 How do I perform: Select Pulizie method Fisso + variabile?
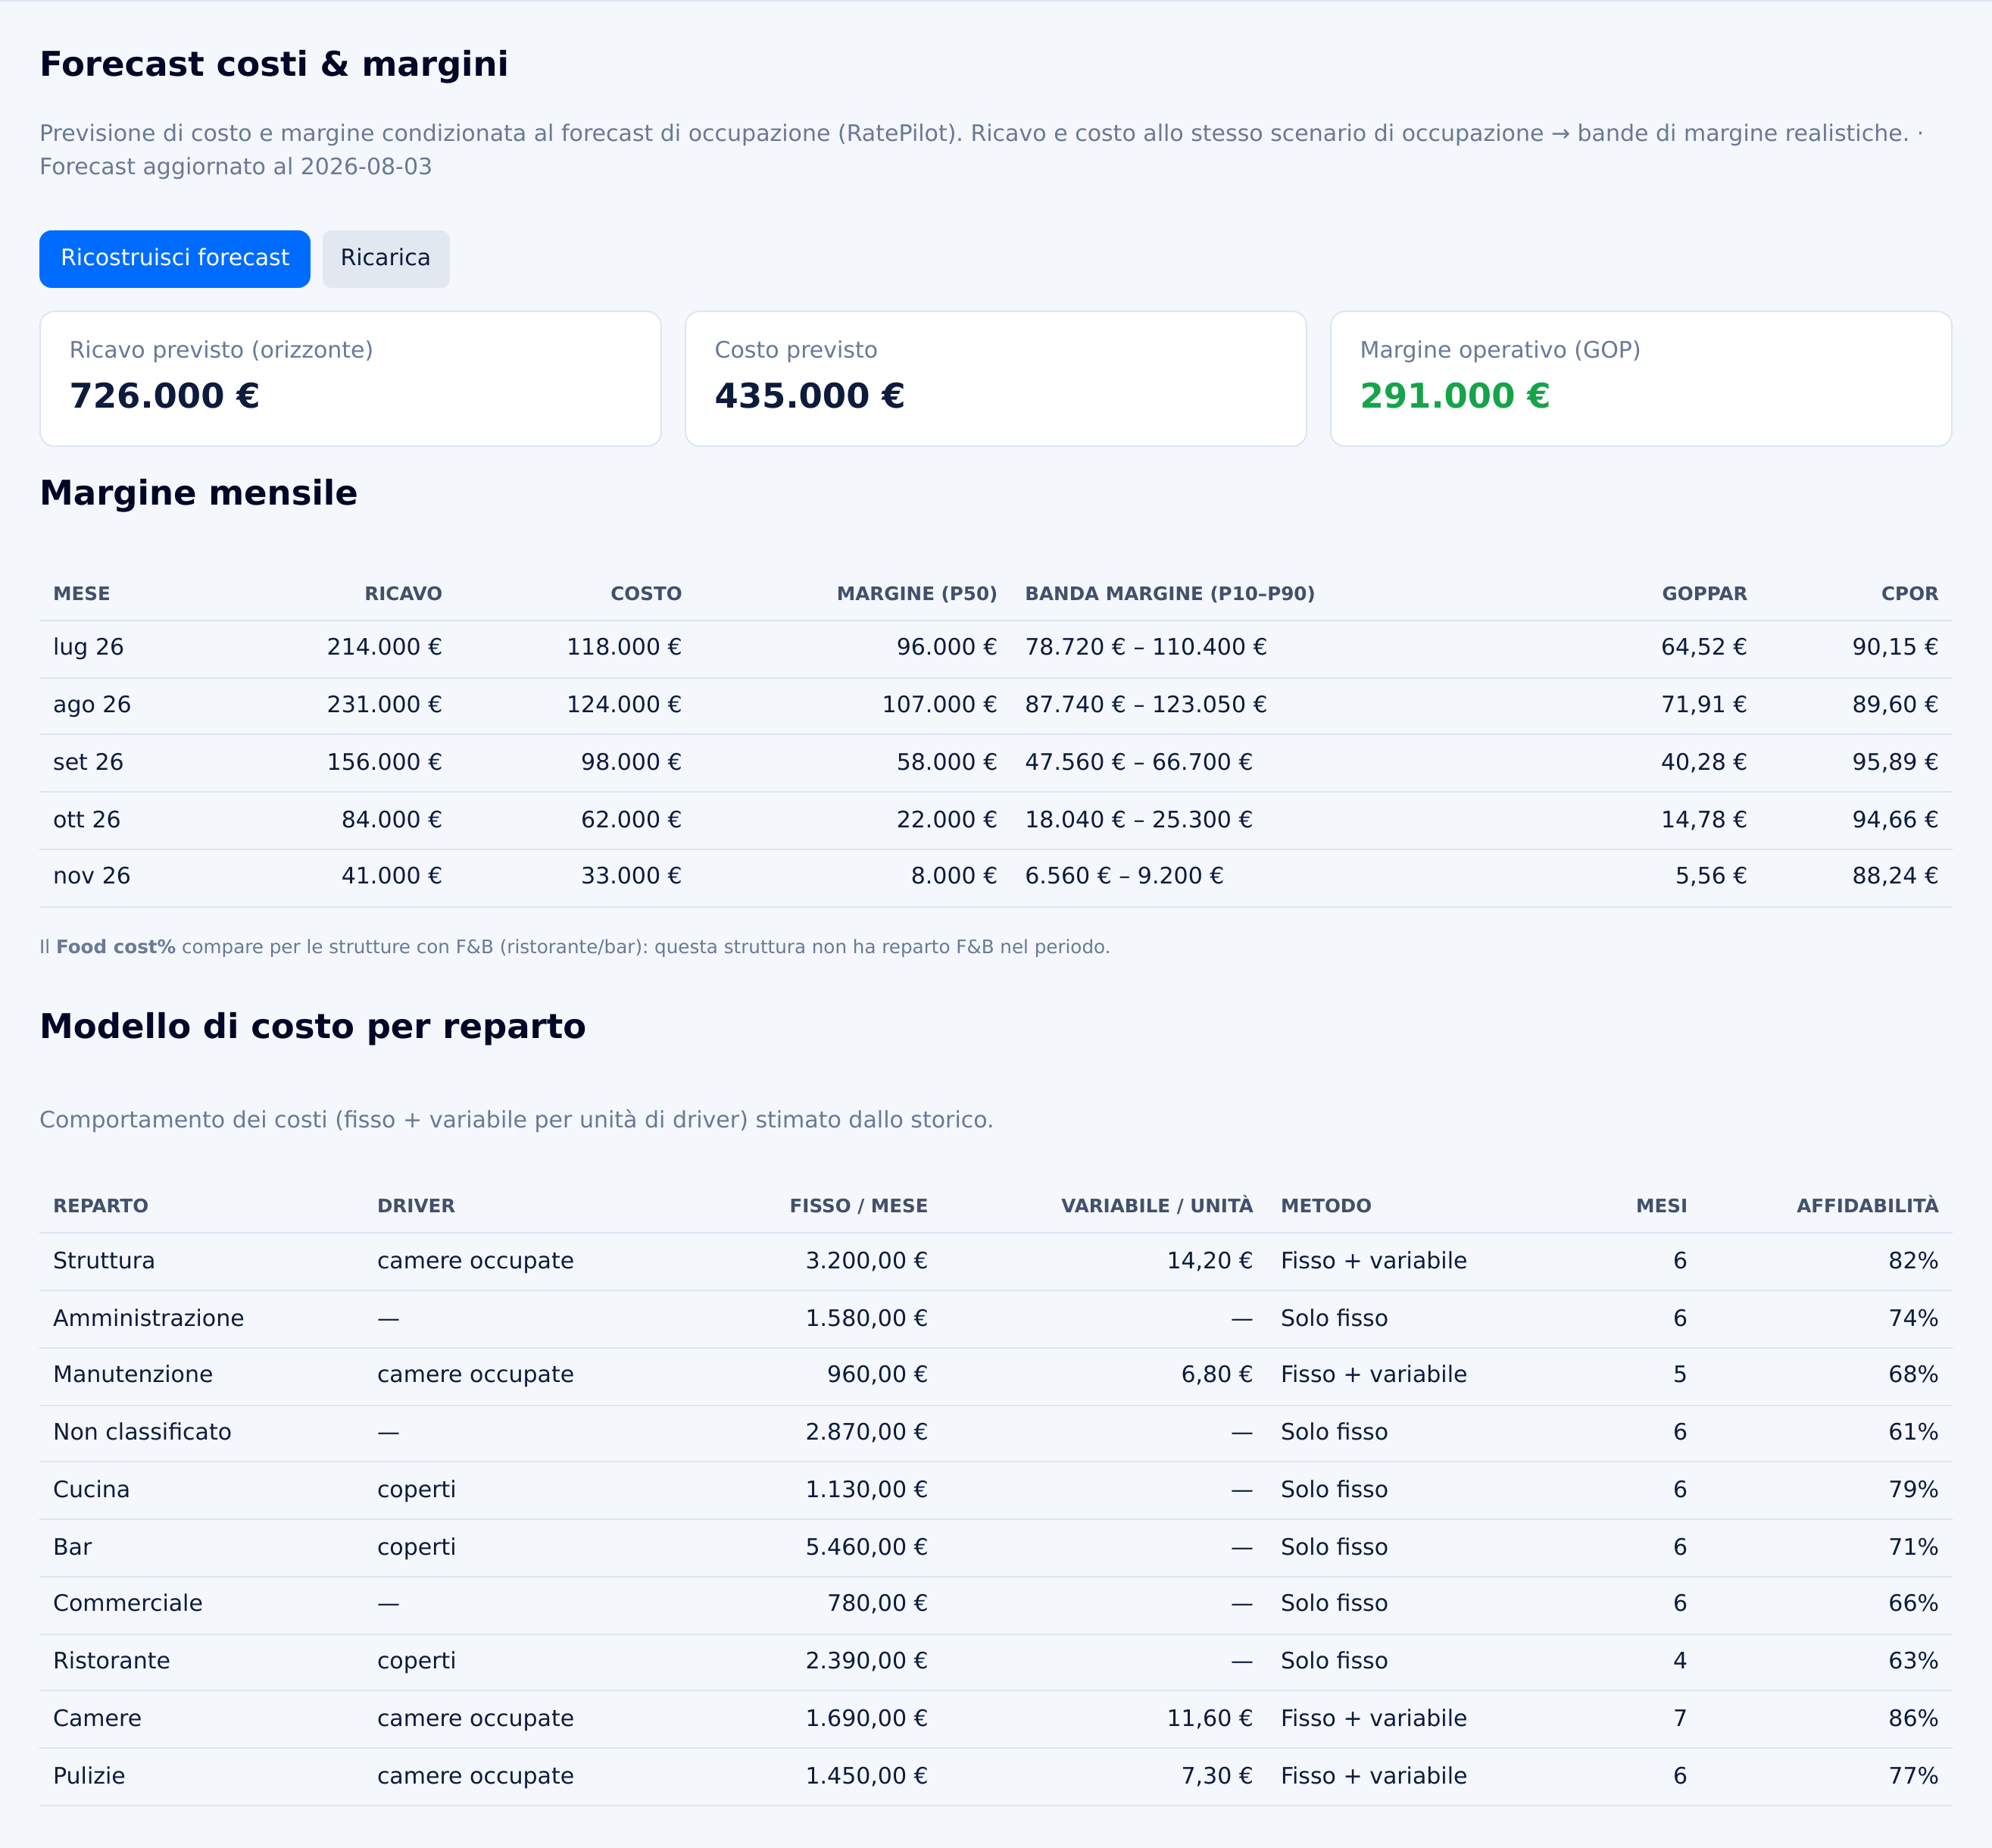point(1374,1776)
